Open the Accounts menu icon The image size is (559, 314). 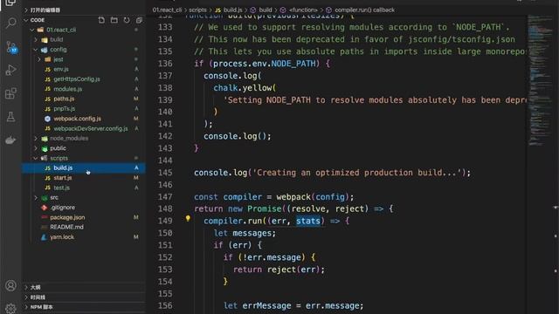10,285
